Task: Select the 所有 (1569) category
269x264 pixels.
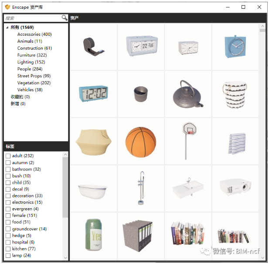Action: [22, 27]
